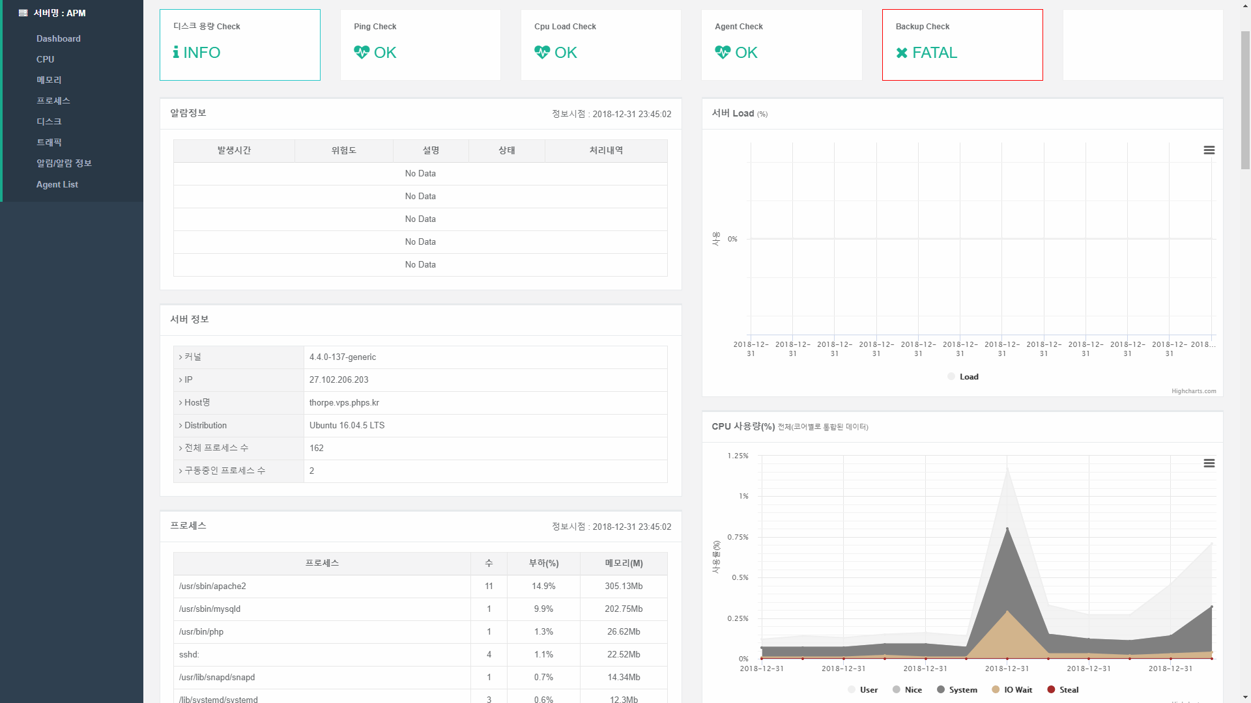Go to Agent List in sidebar
Viewport: 1251px width, 703px height.
57,185
